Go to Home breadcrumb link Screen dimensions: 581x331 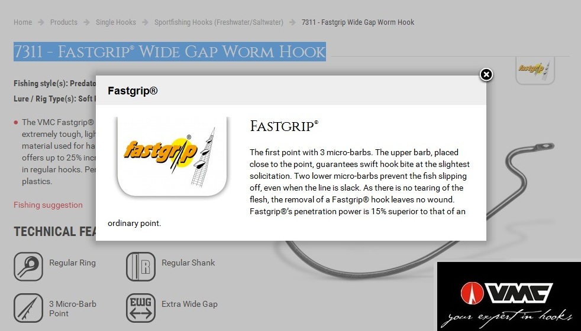[x=22, y=22]
